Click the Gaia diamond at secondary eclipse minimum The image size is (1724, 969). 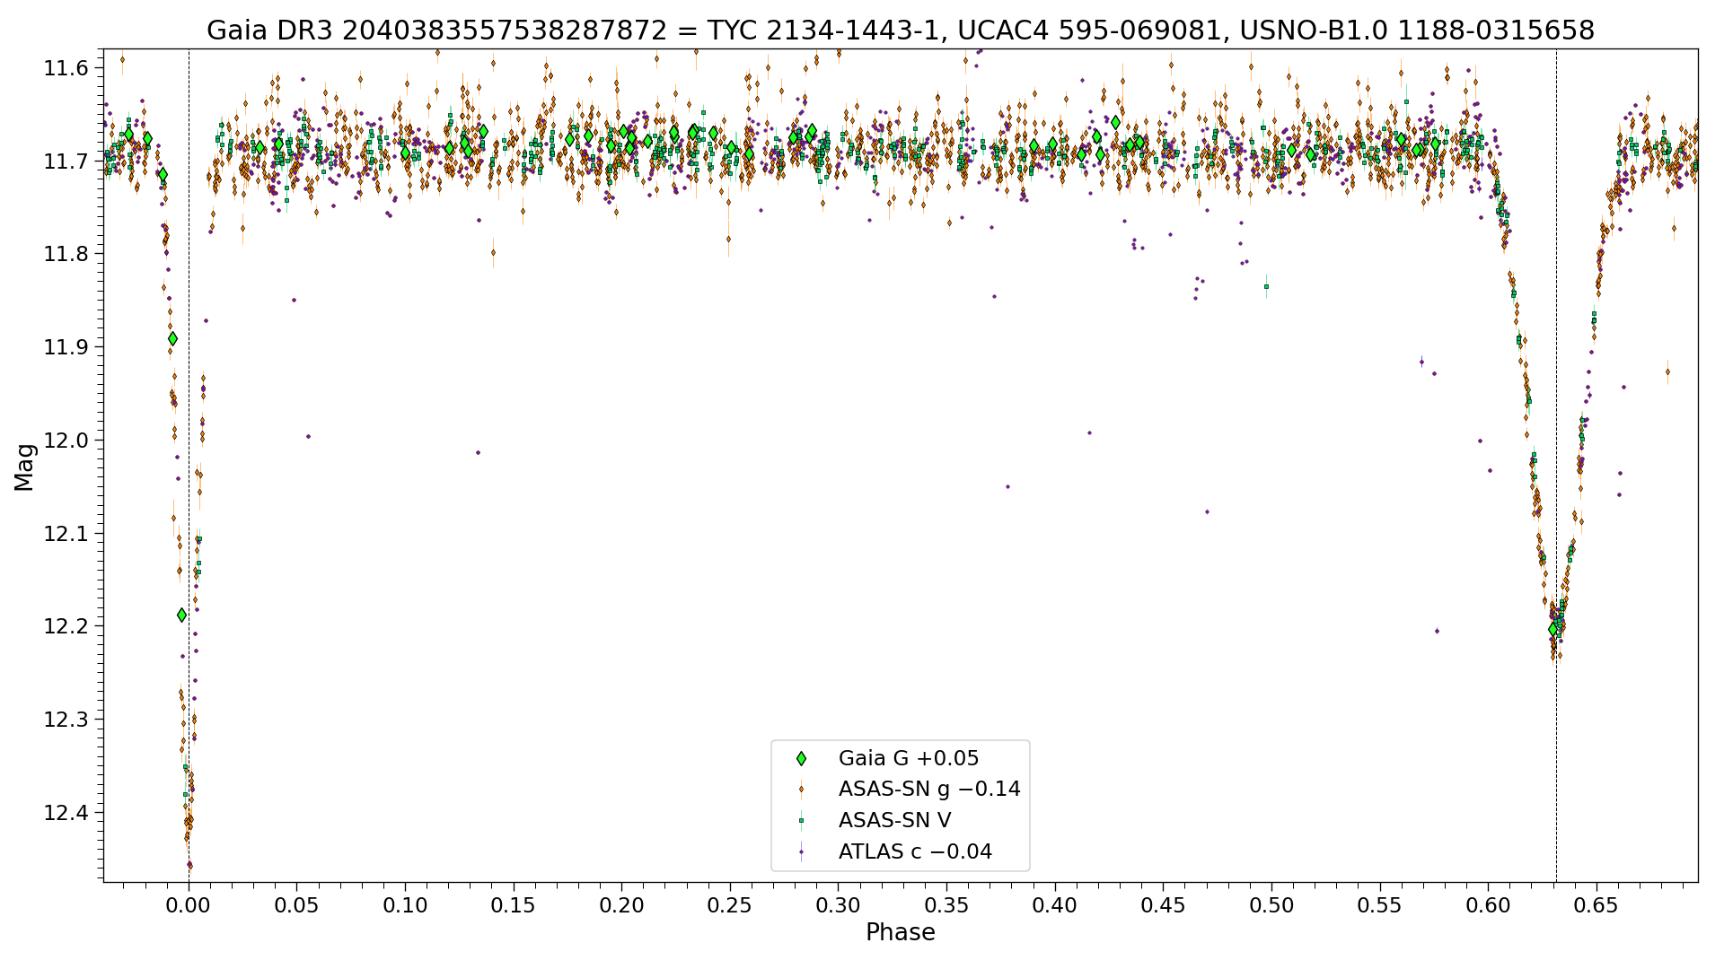coord(1553,630)
